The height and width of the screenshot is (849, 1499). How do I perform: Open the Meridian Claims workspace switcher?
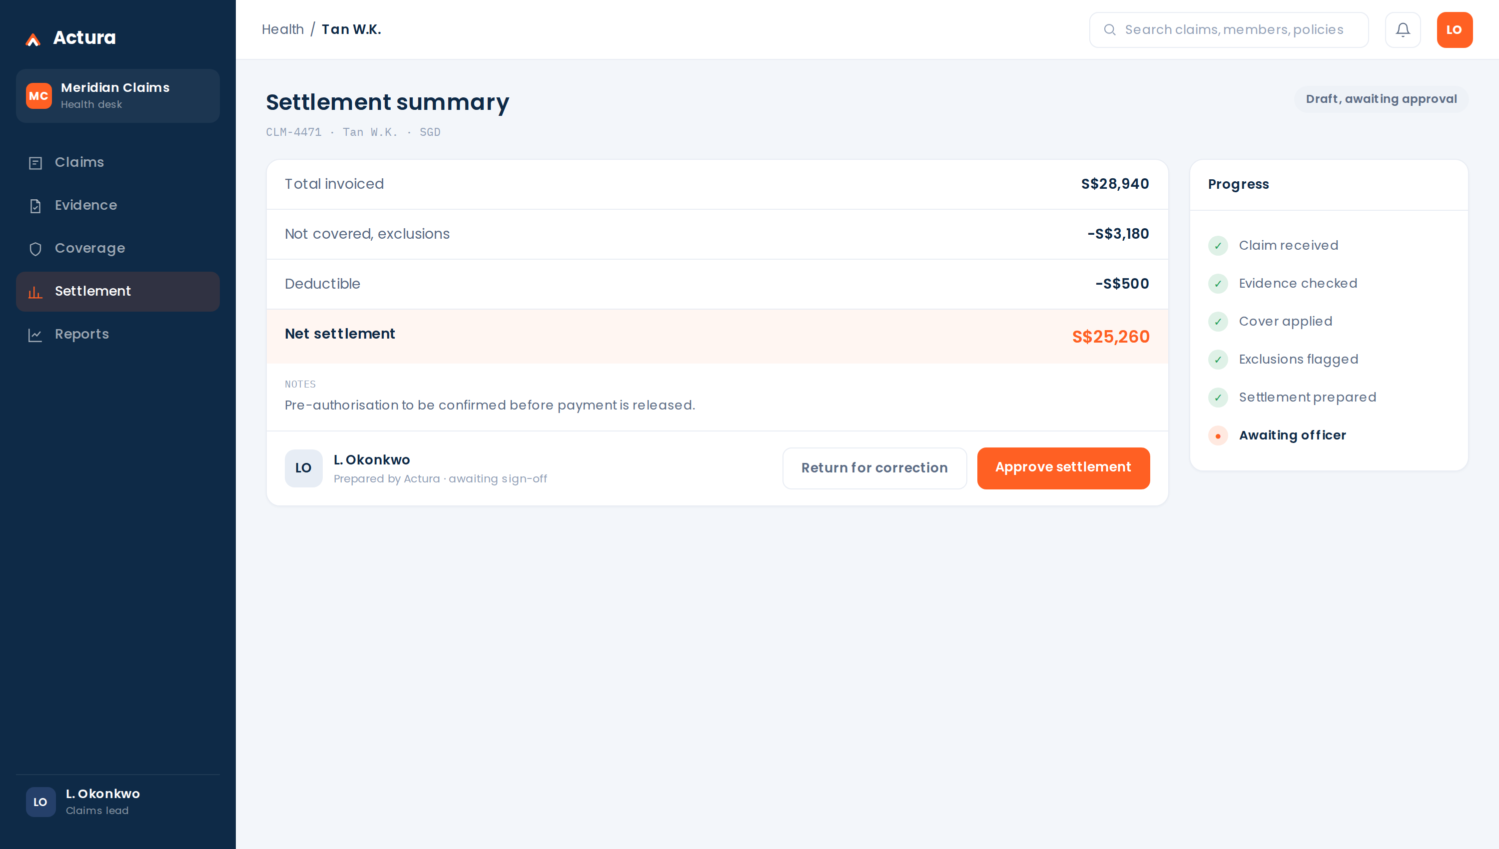click(118, 95)
